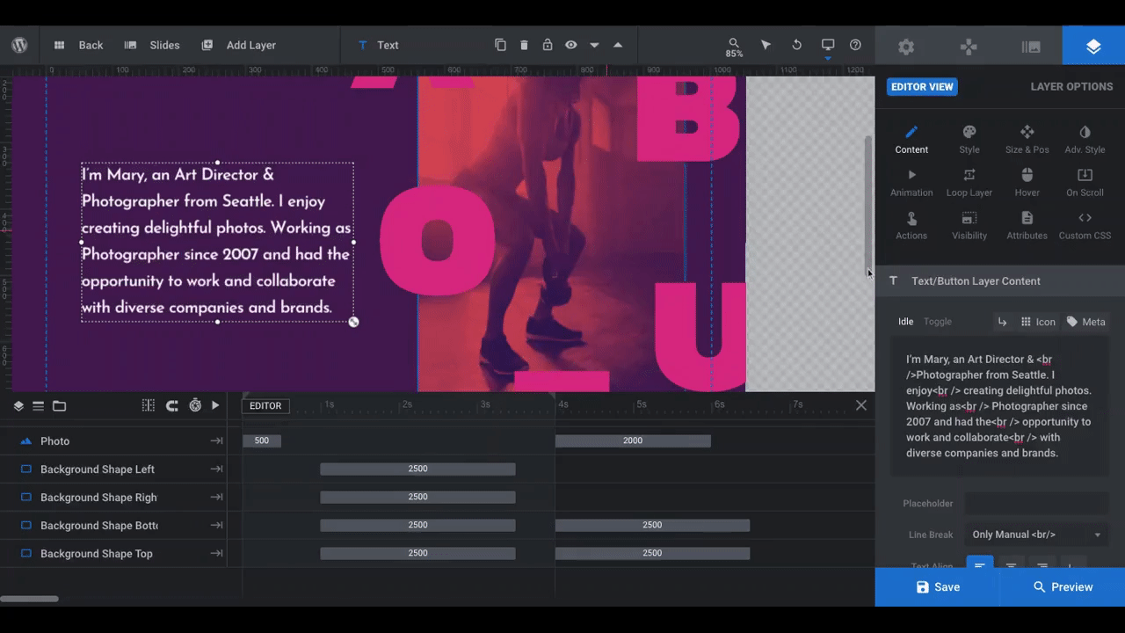Click the line-break arrow insert icon
Image resolution: width=1125 pixels, height=633 pixels.
(1002, 322)
